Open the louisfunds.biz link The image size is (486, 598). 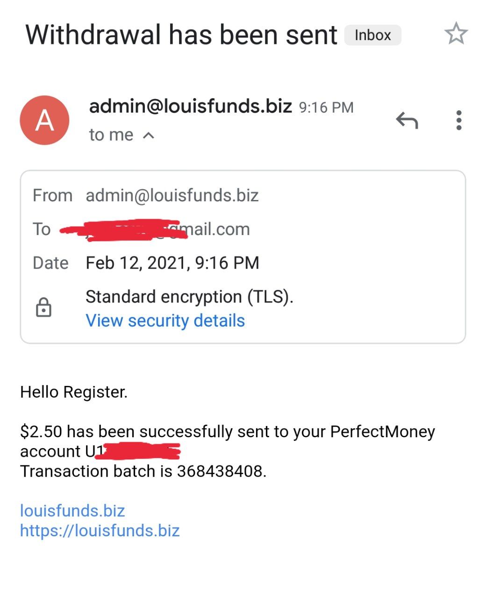coord(72,511)
